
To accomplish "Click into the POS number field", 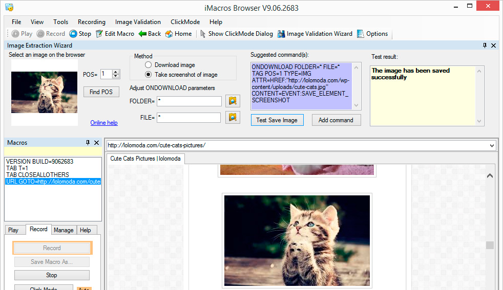I will [x=106, y=74].
